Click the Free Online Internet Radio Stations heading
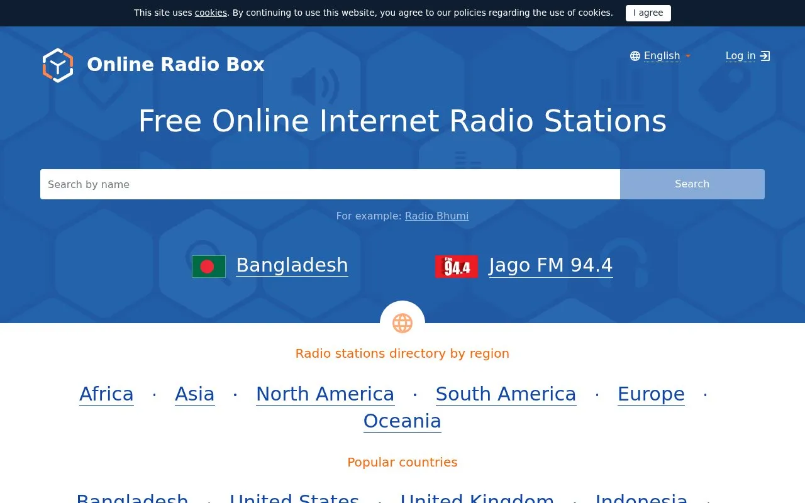Viewport: 805px width, 503px height. (x=402, y=121)
